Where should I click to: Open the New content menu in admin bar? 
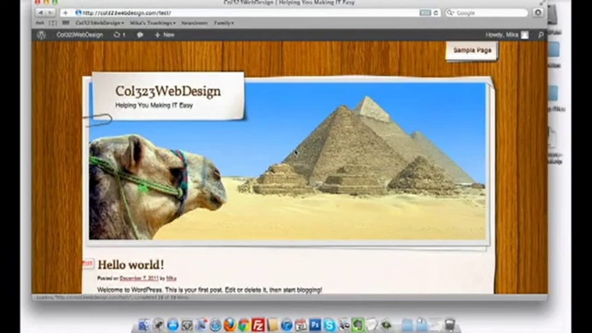tap(165, 35)
